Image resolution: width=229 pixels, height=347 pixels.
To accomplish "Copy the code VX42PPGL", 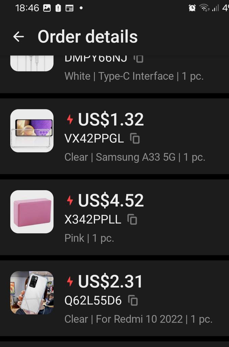I will coord(135,139).
